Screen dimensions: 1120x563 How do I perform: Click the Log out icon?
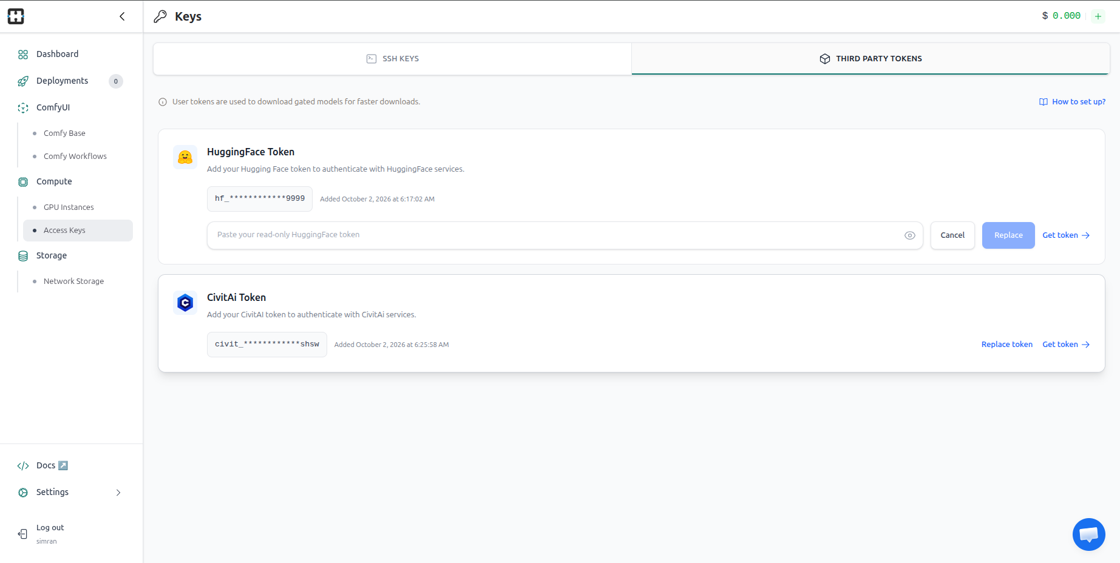22,534
